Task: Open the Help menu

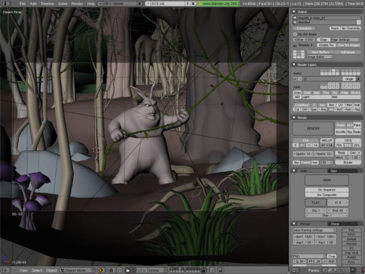Action: [91, 4]
